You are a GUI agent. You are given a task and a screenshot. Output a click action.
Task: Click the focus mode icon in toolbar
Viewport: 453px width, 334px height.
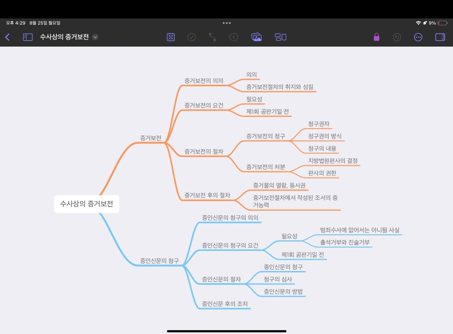click(x=171, y=37)
